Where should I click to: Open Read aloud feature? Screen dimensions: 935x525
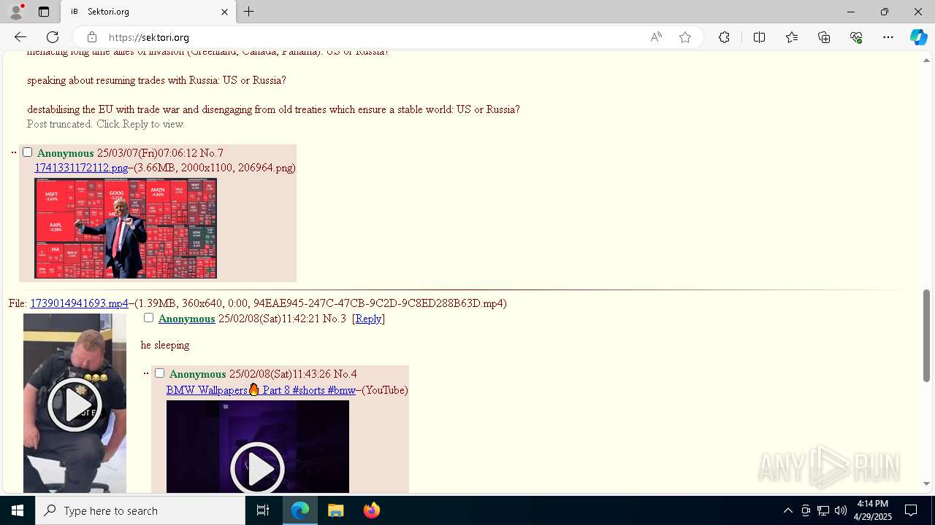[656, 37]
